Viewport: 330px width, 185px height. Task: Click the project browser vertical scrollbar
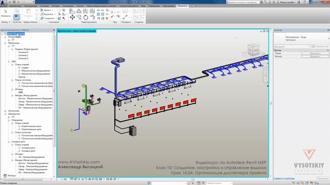(x=54, y=90)
